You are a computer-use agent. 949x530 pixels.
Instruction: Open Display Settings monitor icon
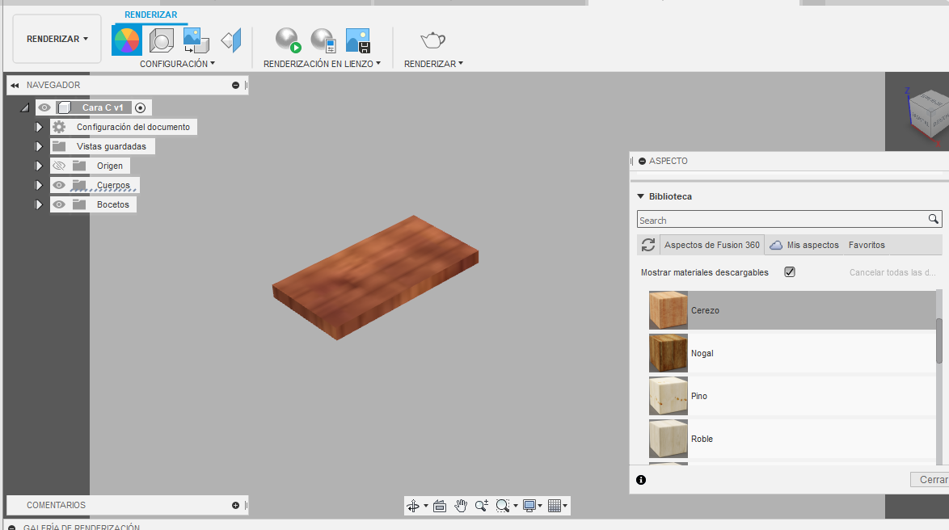[529, 506]
